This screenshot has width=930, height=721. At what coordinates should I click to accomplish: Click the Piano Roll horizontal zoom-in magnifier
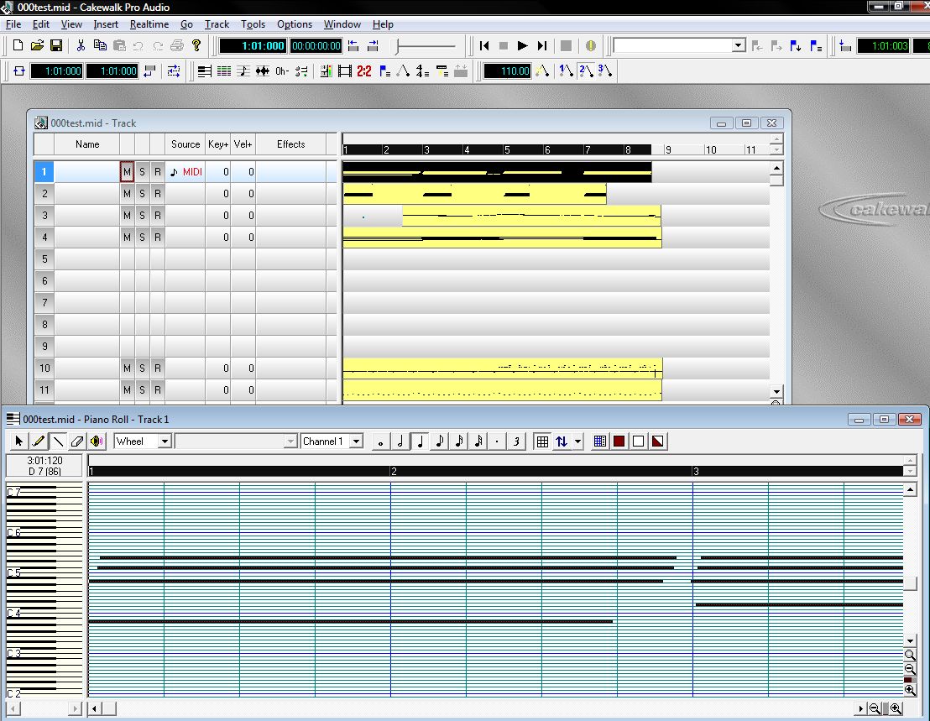pyautogui.click(x=896, y=708)
